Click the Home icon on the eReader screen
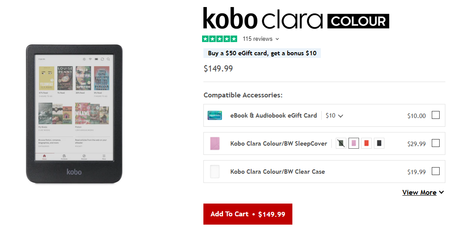This screenshot has height=229, width=455. 44,156
